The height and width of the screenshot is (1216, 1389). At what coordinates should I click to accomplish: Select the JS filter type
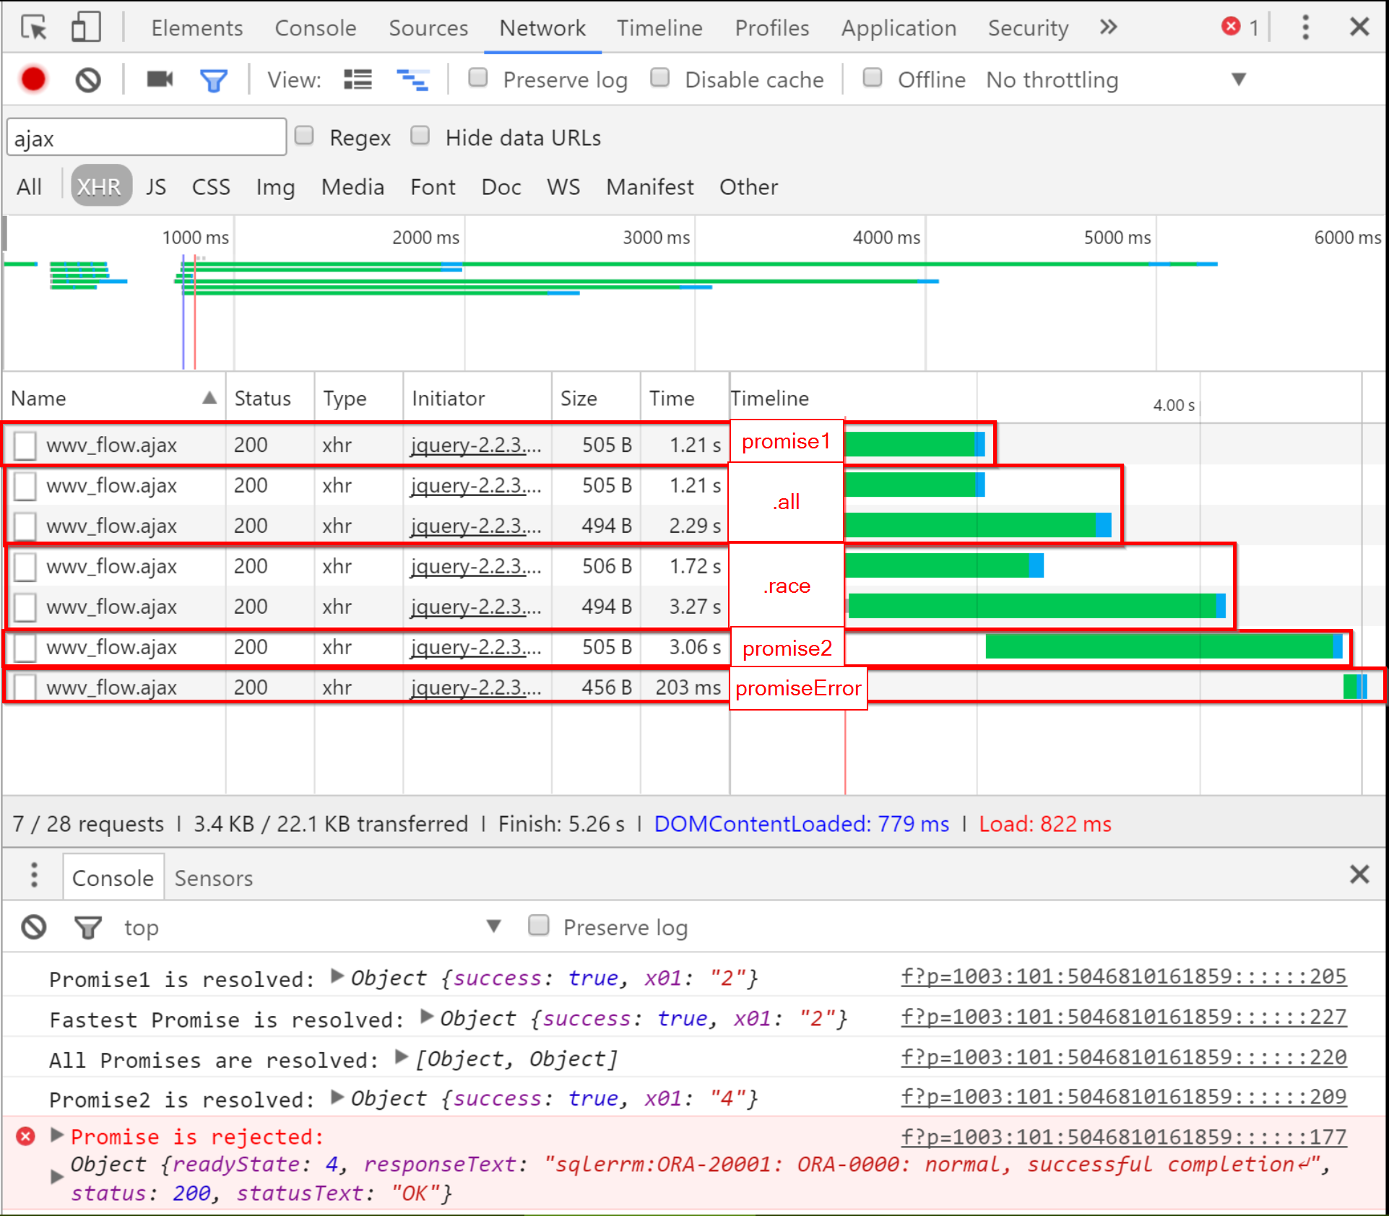tap(156, 187)
